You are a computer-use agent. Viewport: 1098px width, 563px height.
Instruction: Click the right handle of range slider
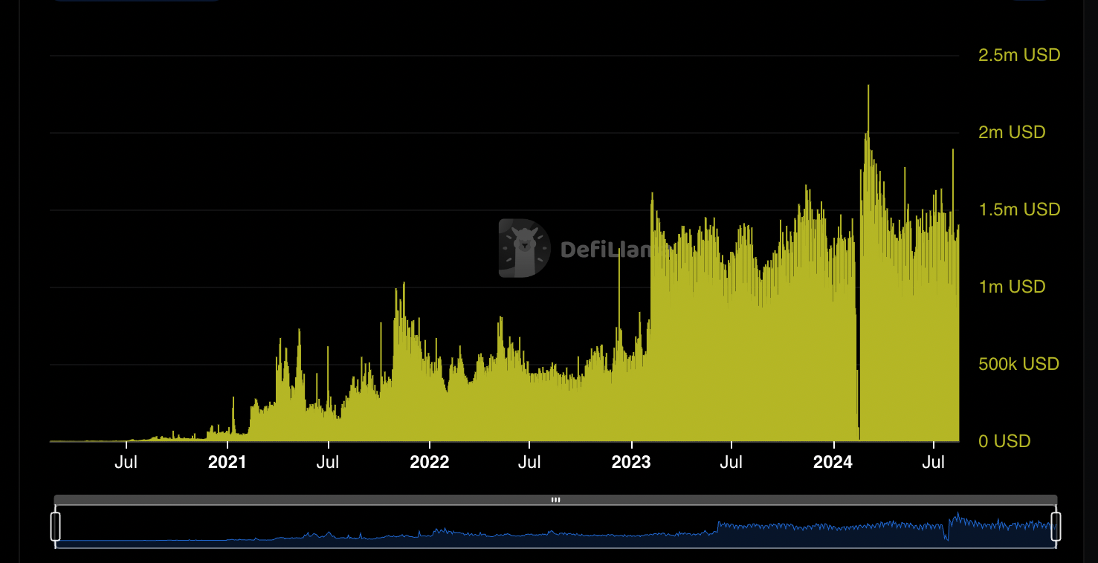[x=1056, y=526]
